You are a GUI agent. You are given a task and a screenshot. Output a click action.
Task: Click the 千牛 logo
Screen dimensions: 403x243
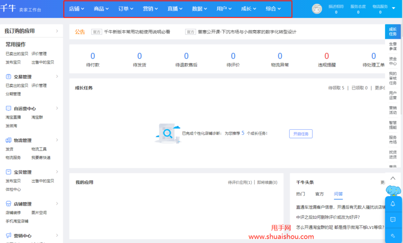click(8, 8)
